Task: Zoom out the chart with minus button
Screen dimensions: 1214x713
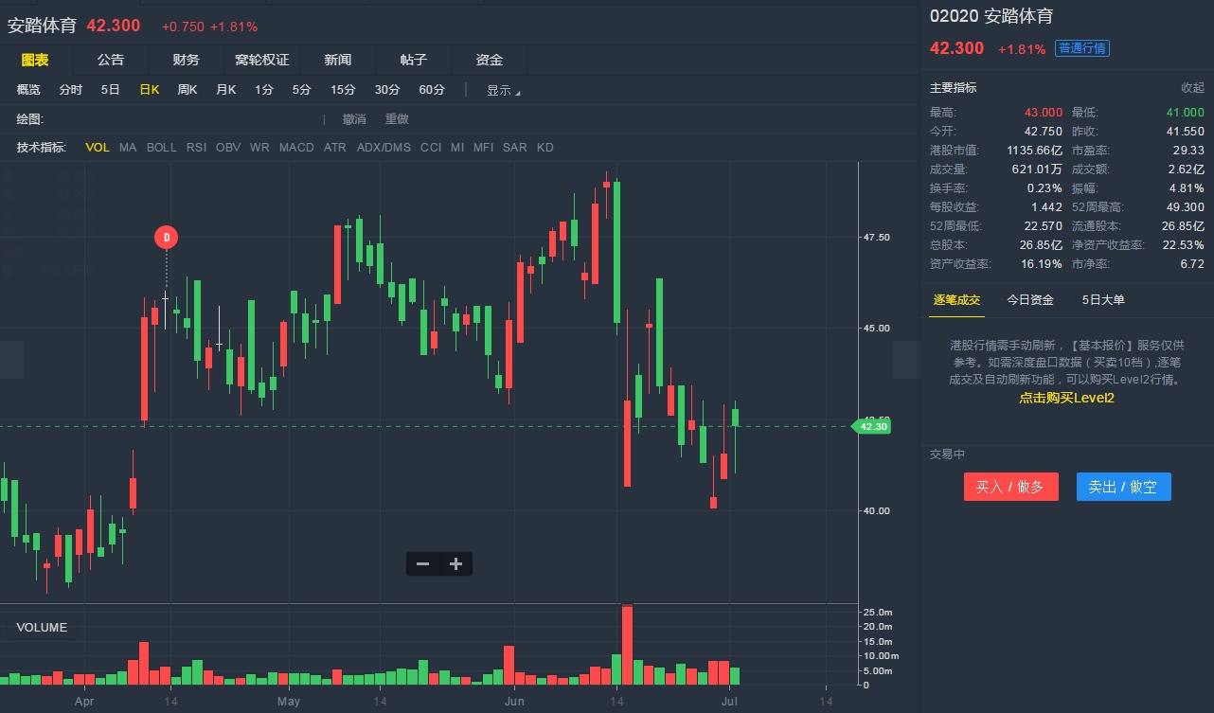Action: coord(423,564)
